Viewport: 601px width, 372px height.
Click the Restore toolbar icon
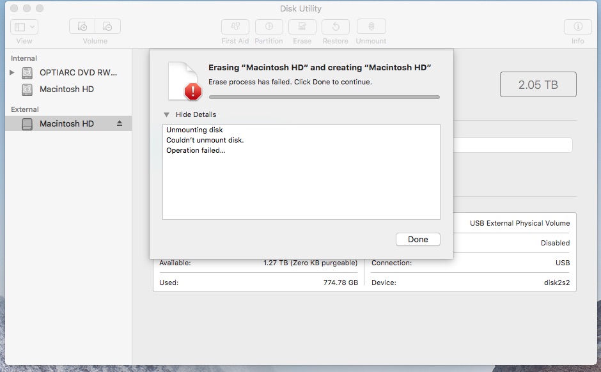pos(335,27)
